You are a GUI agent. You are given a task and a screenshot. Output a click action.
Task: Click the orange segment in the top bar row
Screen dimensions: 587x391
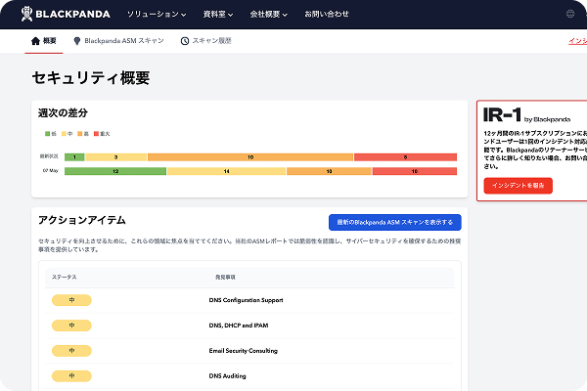pos(250,157)
